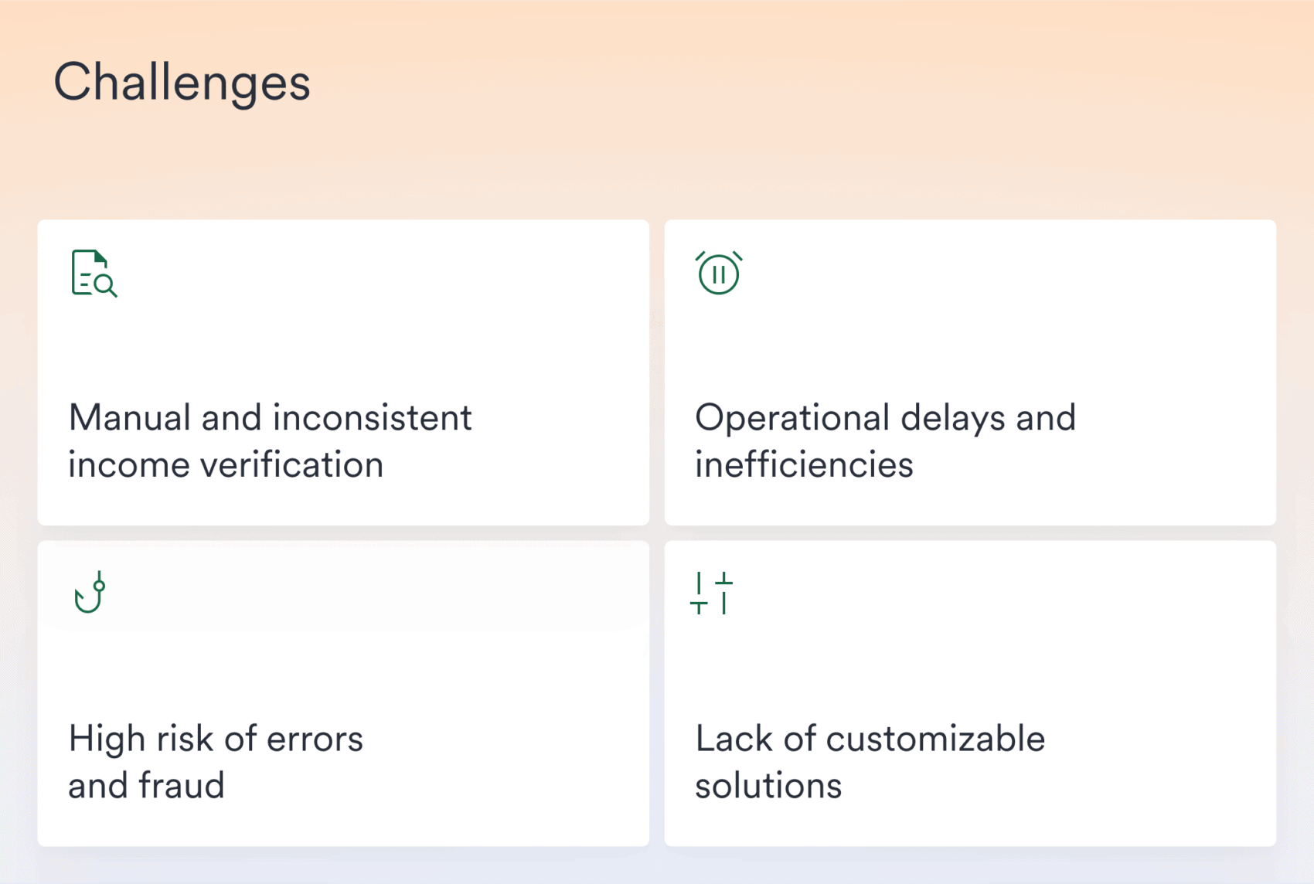This screenshot has height=884, width=1314.
Task: Click "Operational delays and" text line
Action: click(885, 418)
